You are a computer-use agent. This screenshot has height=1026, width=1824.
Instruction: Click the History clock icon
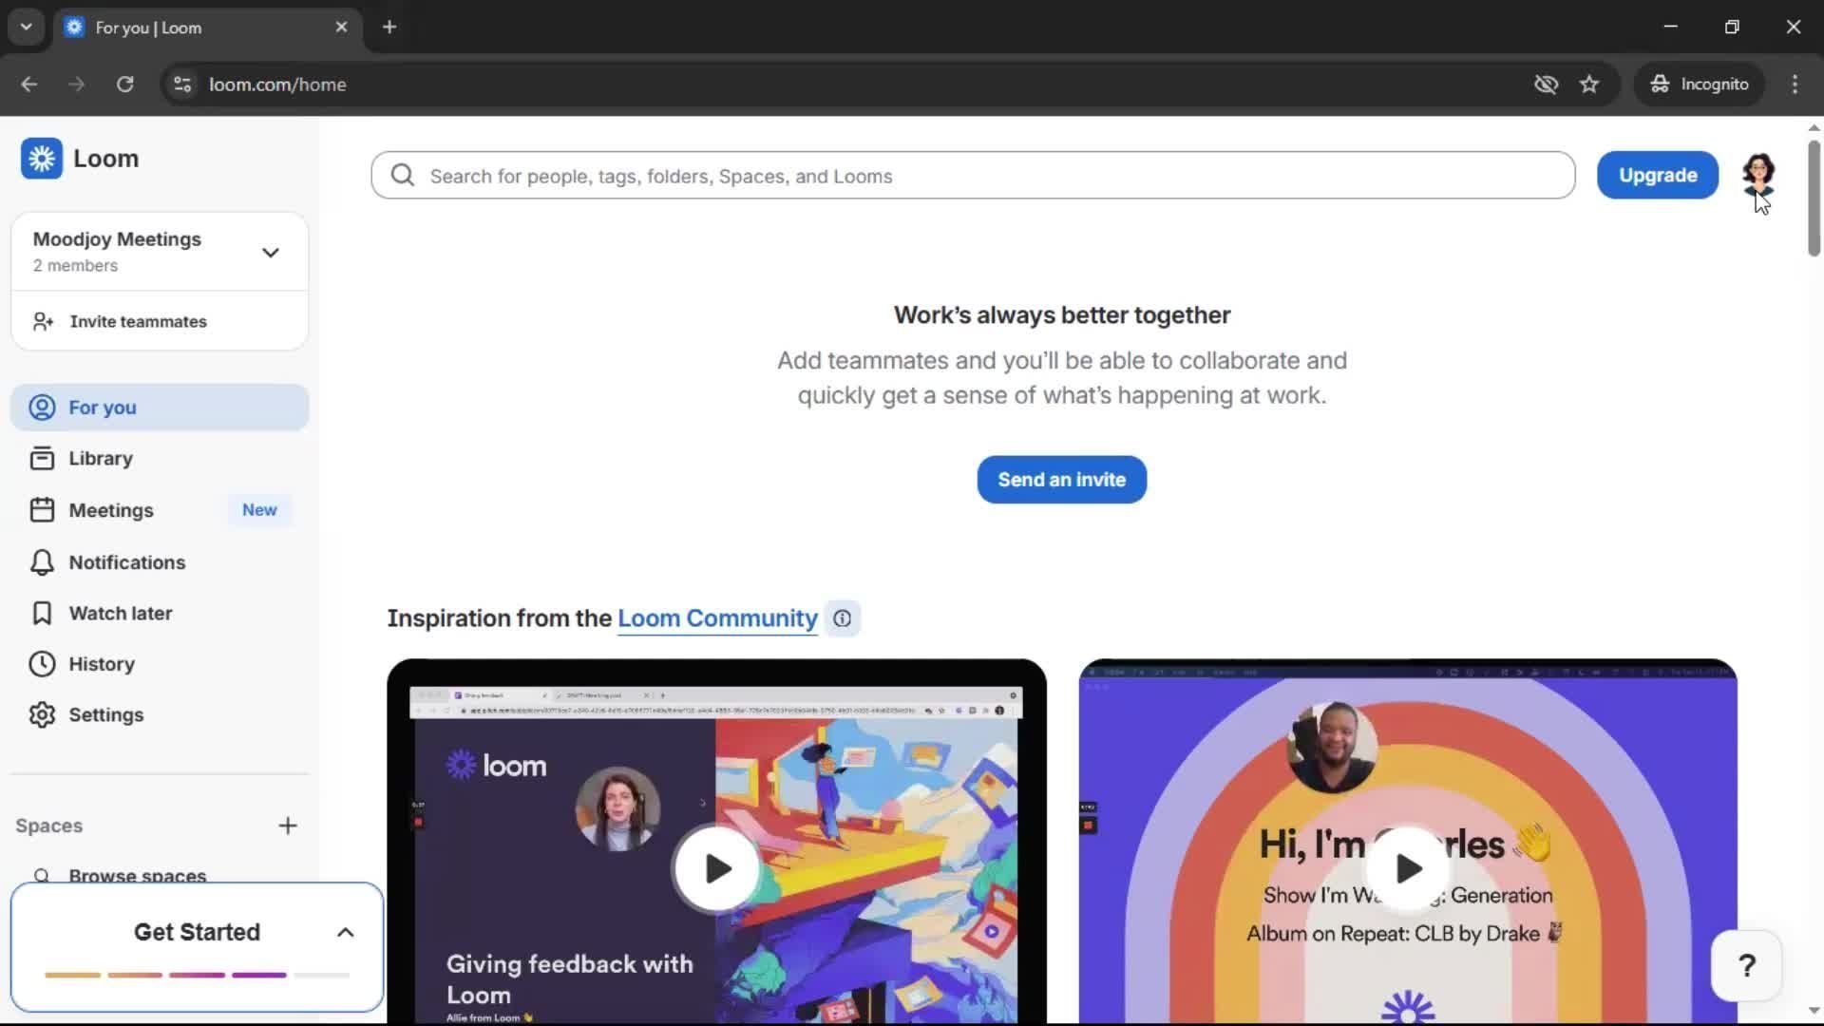[42, 664]
